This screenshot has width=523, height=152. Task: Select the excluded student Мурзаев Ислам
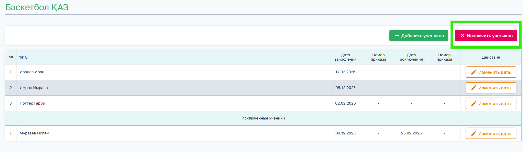pos(34,133)
